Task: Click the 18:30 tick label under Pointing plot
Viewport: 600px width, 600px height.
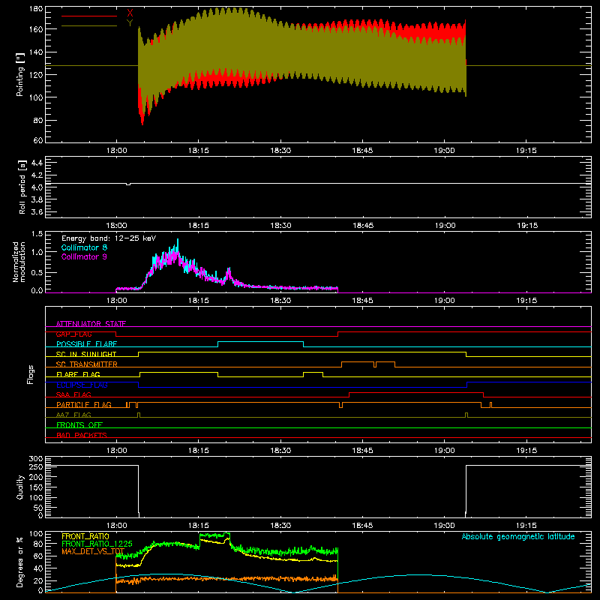Action: point(280,151)
